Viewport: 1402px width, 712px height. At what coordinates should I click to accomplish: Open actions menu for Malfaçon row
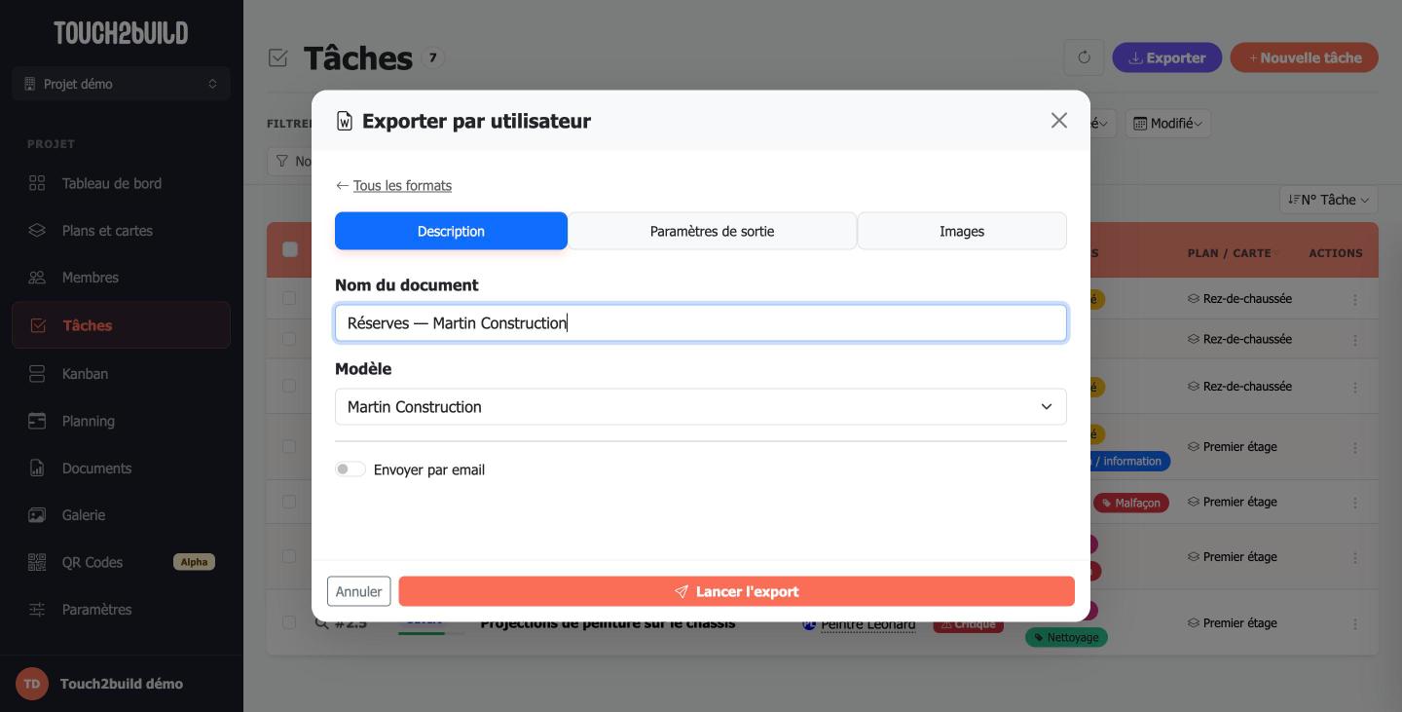(1354, 503)
